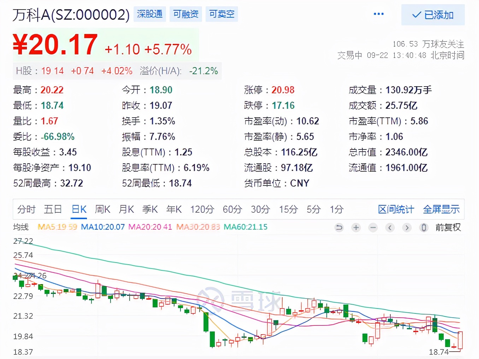Zoom in on chart using plus icon
Viewport: 479px width, 359px height.
pyautogui.click(x=356, y=228)
